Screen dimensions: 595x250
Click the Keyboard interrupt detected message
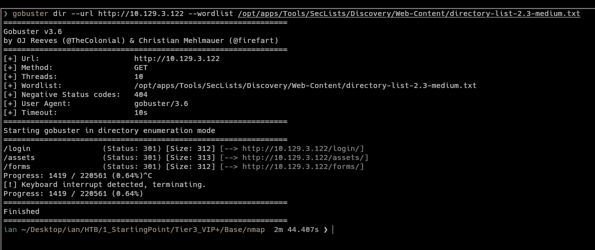tap(105, 184)
